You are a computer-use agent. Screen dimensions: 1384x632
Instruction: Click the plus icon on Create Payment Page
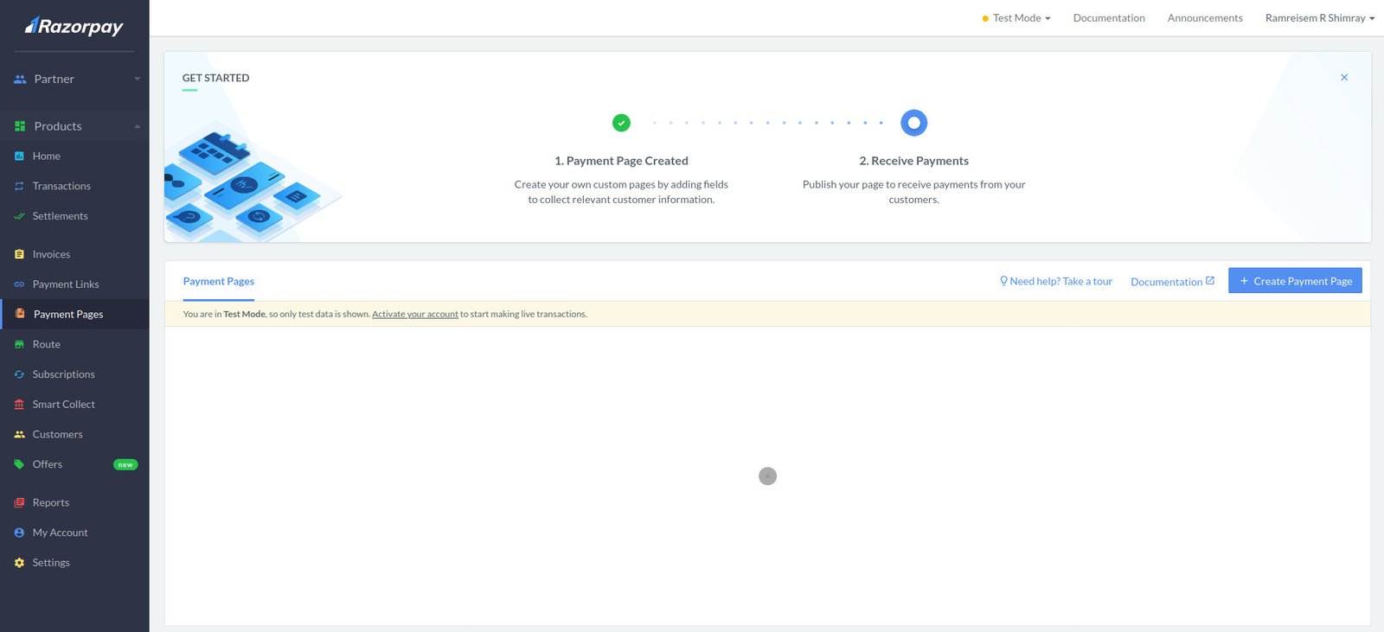(1244, 281)
